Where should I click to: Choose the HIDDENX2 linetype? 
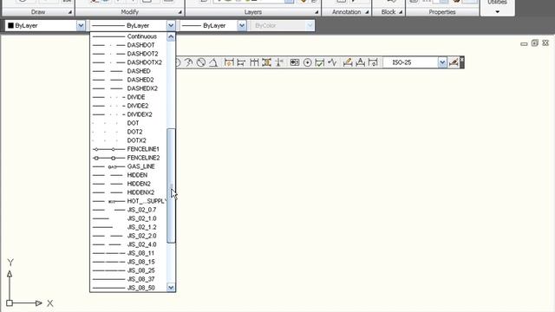(x=128, y=192)
